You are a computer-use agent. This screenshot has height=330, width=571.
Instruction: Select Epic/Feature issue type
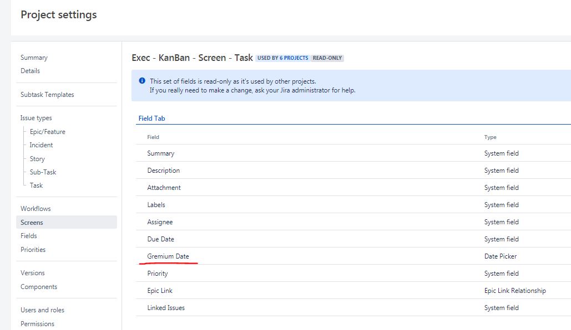(48, 132)
